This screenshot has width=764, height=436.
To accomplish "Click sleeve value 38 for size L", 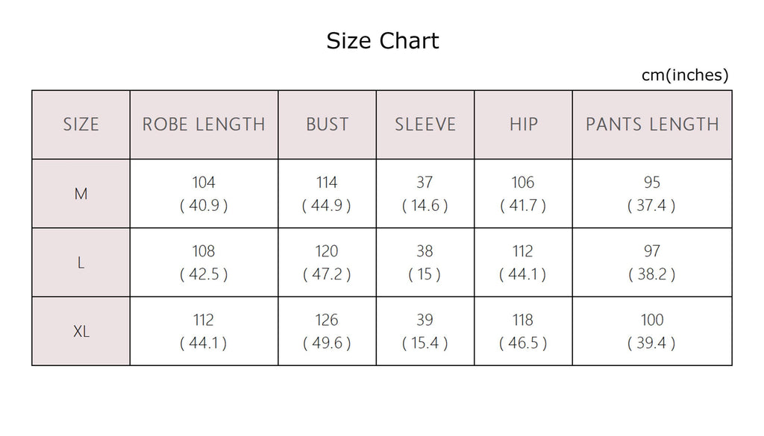I will [425, 263].
